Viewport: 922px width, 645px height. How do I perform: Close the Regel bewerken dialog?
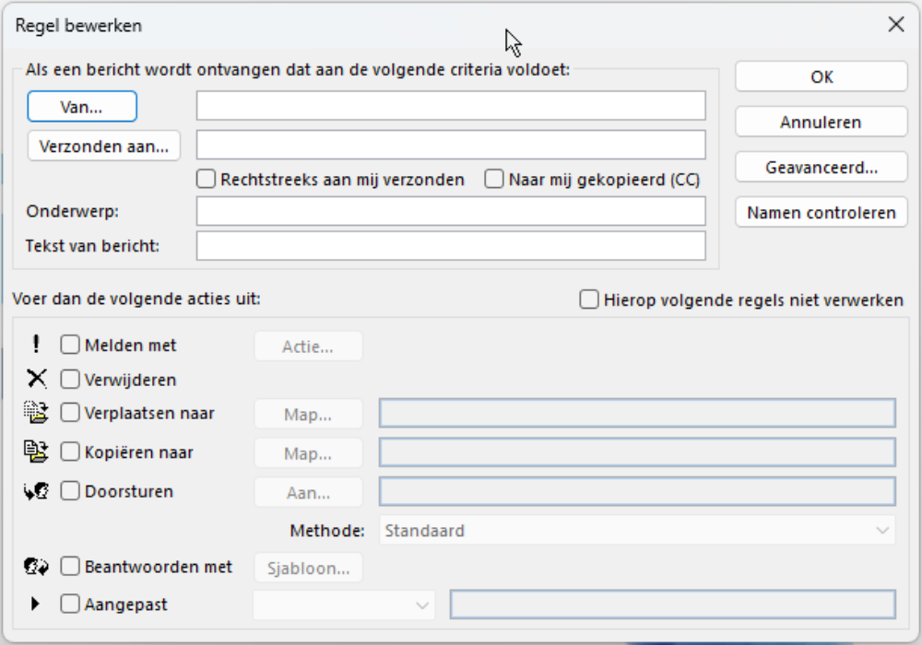[896, 25]
